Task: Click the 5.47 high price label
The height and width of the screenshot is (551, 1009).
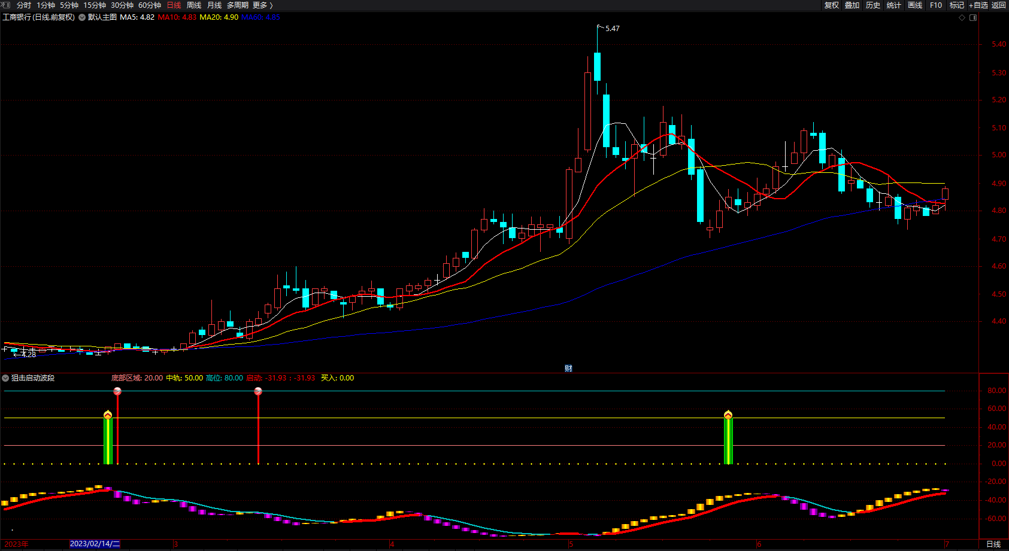Action: (x=613, y=28)
